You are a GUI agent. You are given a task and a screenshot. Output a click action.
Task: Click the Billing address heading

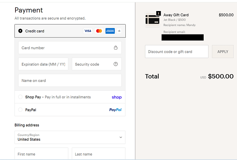click(x=27, y=125)
